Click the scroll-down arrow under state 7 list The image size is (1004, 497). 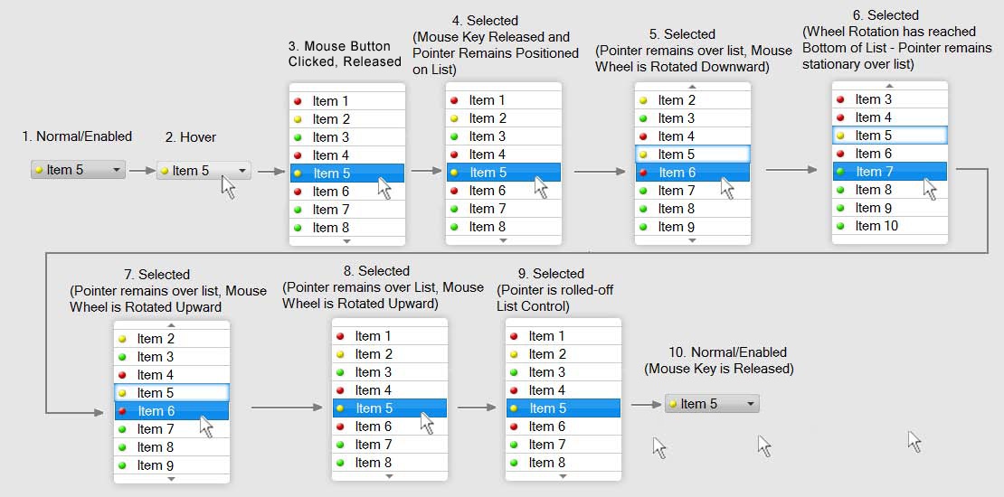point(171,478)
